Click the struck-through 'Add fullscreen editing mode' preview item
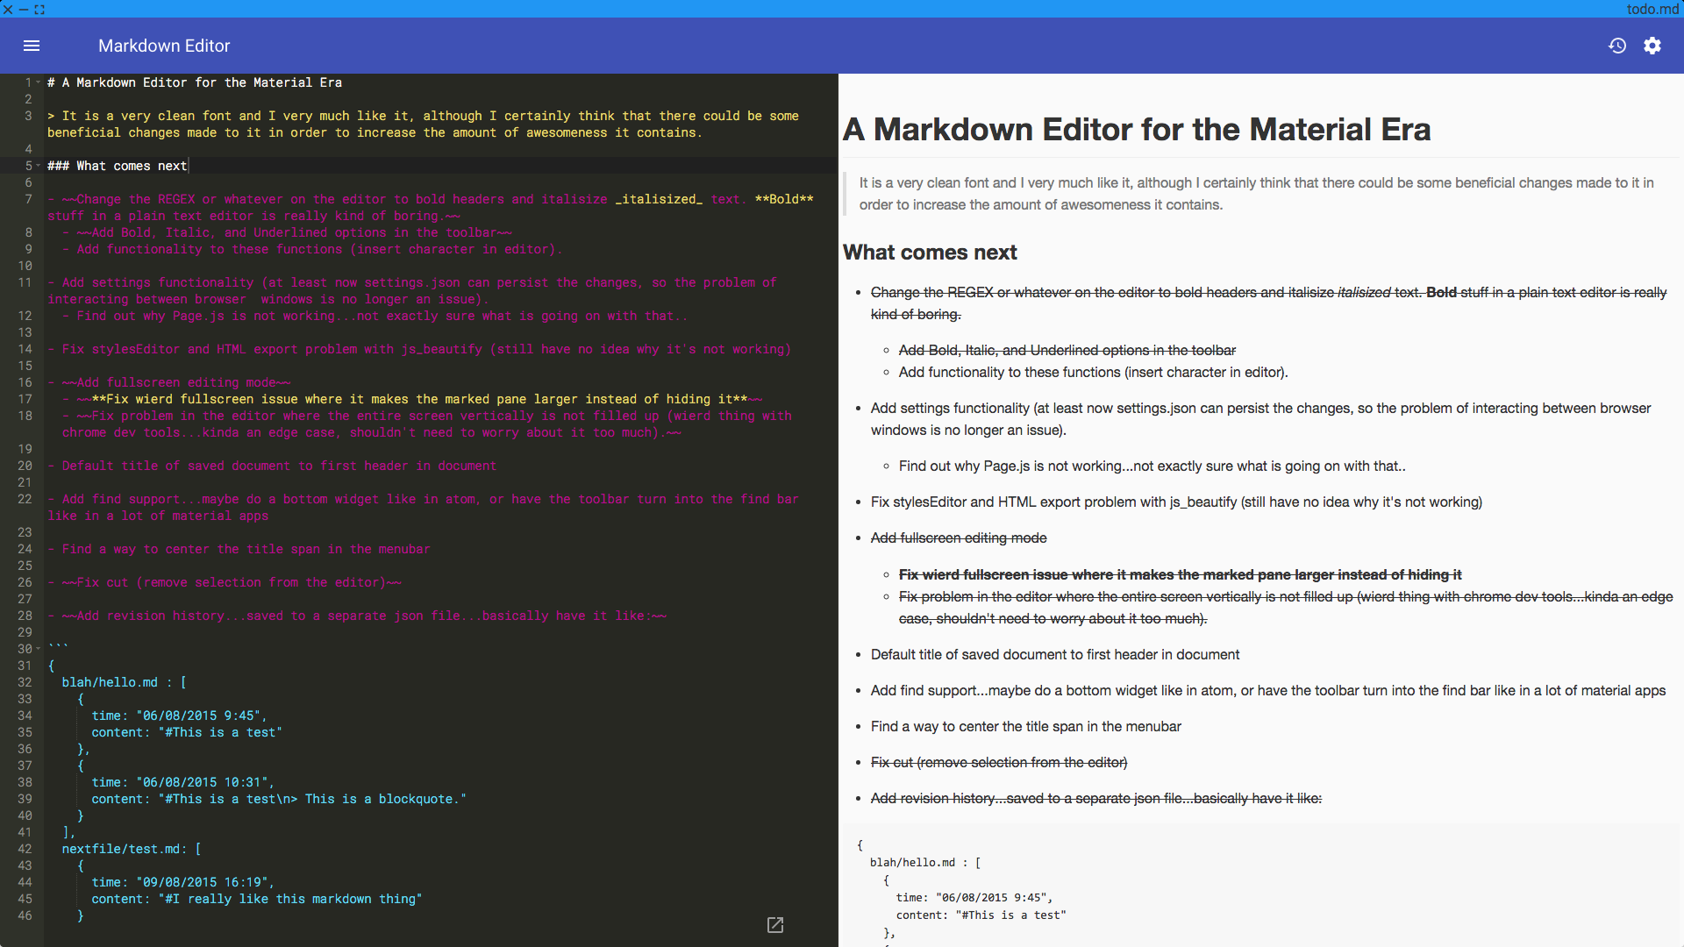The image size is (1684, 947). [x=958, y=538]
